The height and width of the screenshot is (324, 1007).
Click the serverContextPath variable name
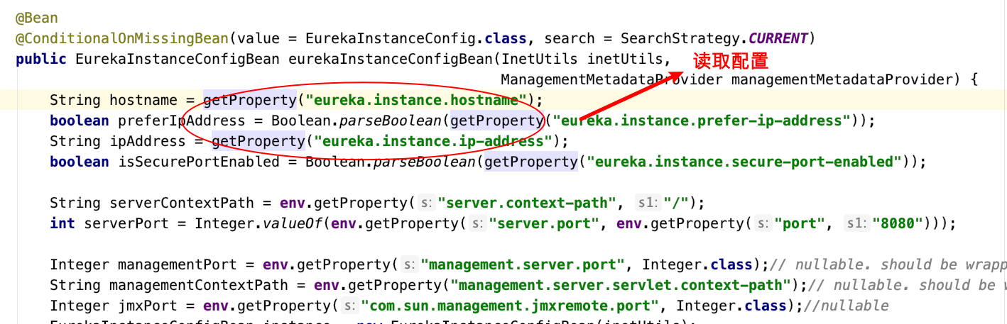(181, 203)
